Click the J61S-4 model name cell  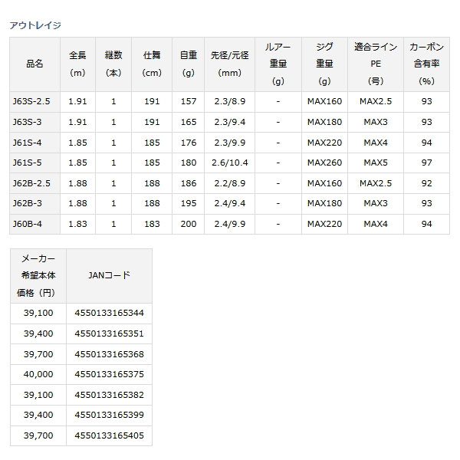[x=35, y=143]
